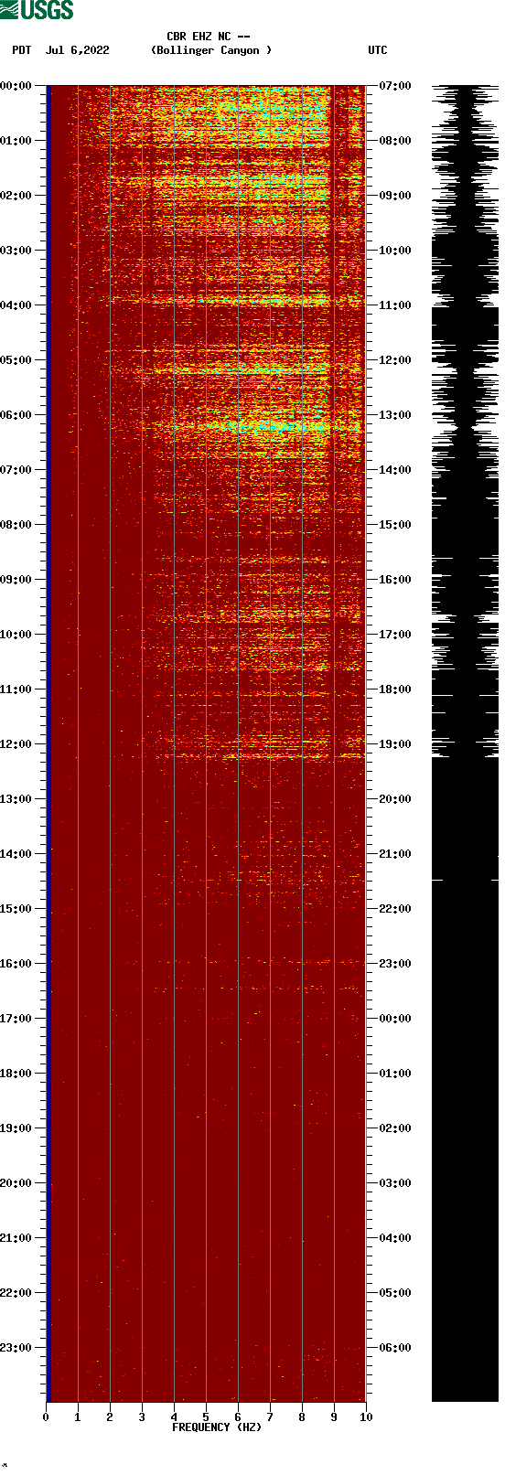
Task: Click the 15:00 PDT time label
Action: click(16, 908)
